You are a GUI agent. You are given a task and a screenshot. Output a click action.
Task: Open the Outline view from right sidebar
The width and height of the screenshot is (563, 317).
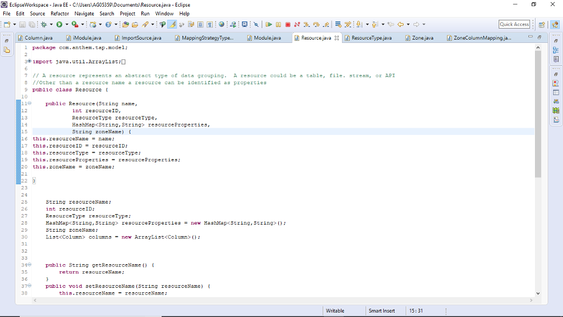(x=556, y=50)
